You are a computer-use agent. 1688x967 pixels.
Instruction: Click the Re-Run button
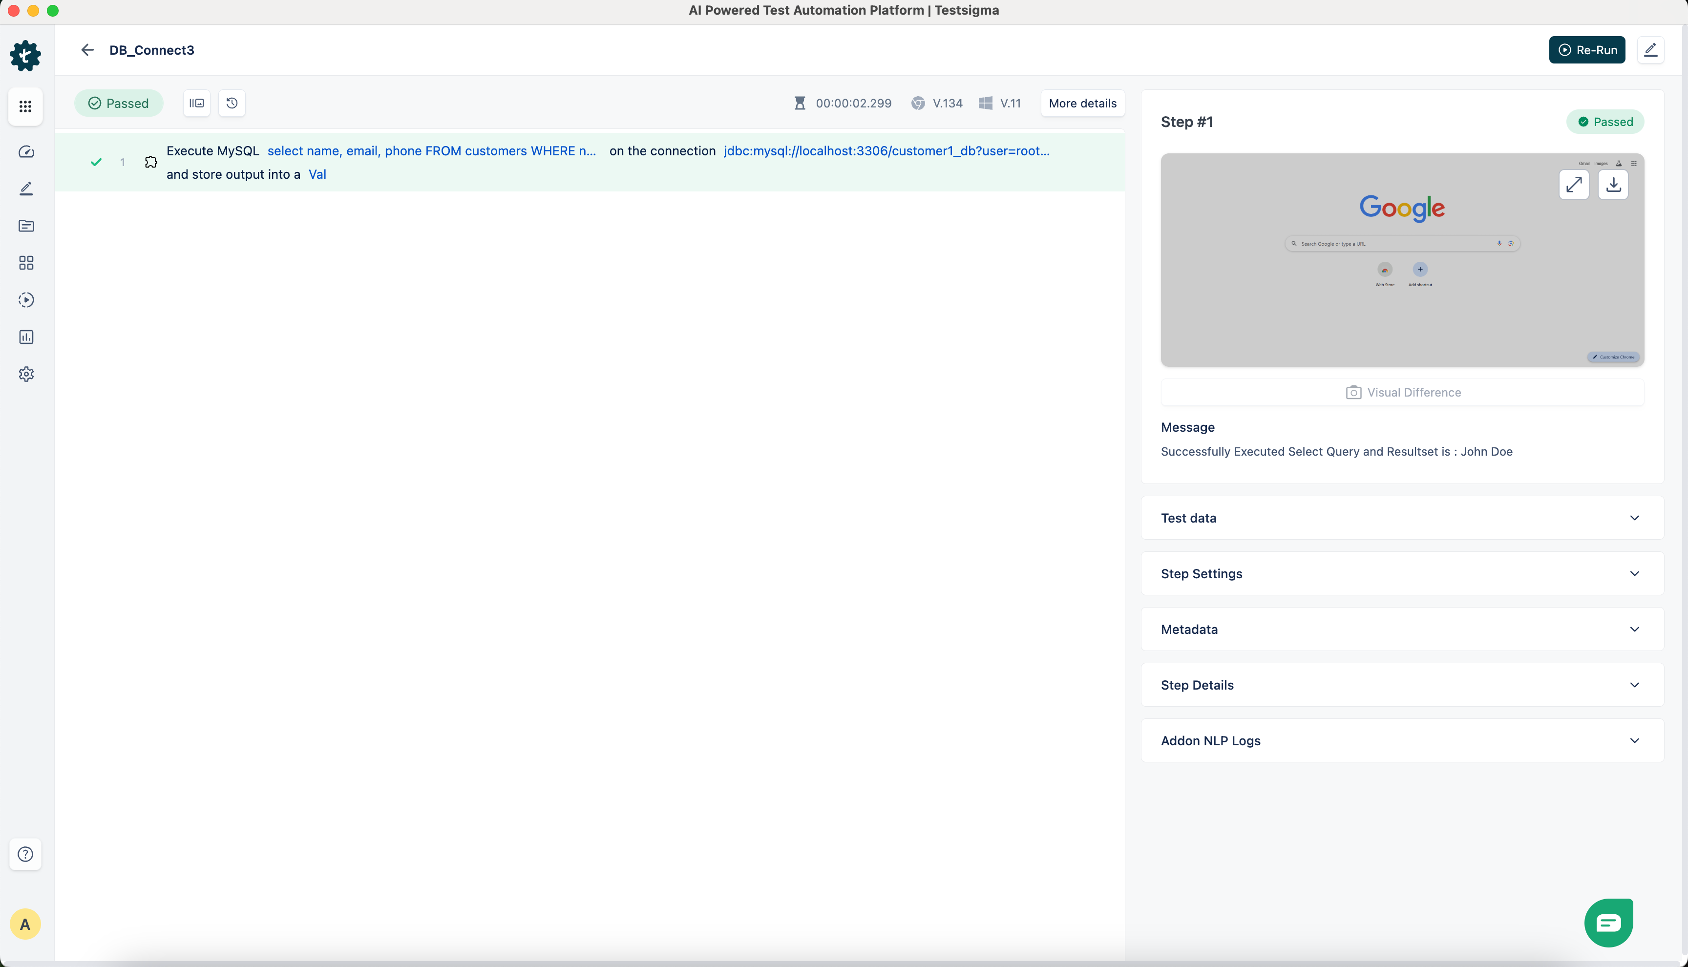pyautogui.click(x=1586, y=50)
